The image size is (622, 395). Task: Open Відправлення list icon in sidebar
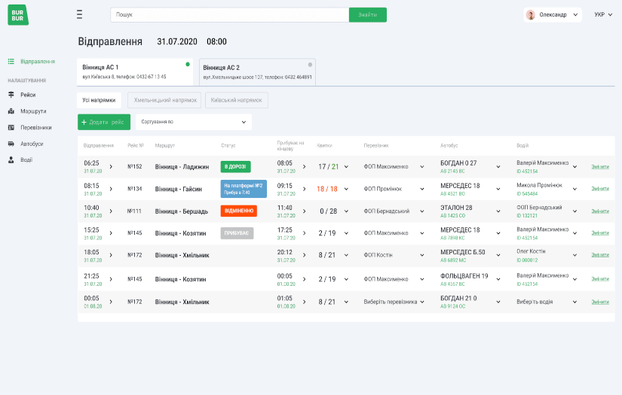pos(11,62)
